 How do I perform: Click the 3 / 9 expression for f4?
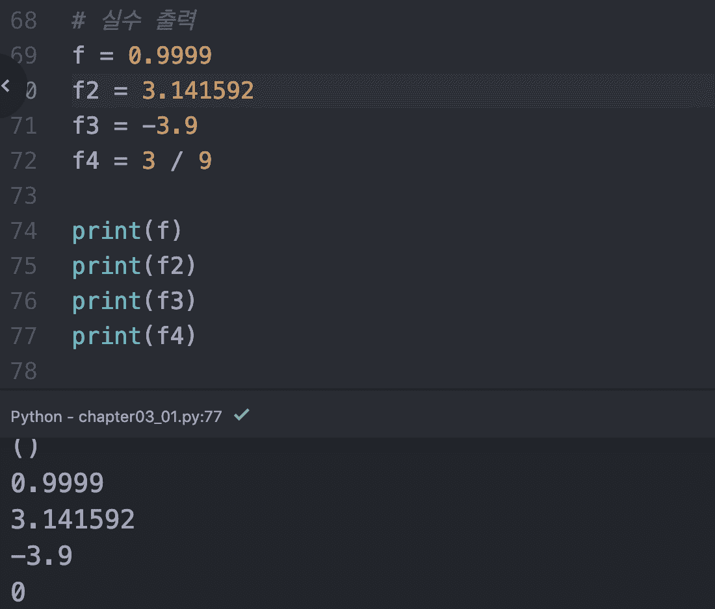click(177, 160)
